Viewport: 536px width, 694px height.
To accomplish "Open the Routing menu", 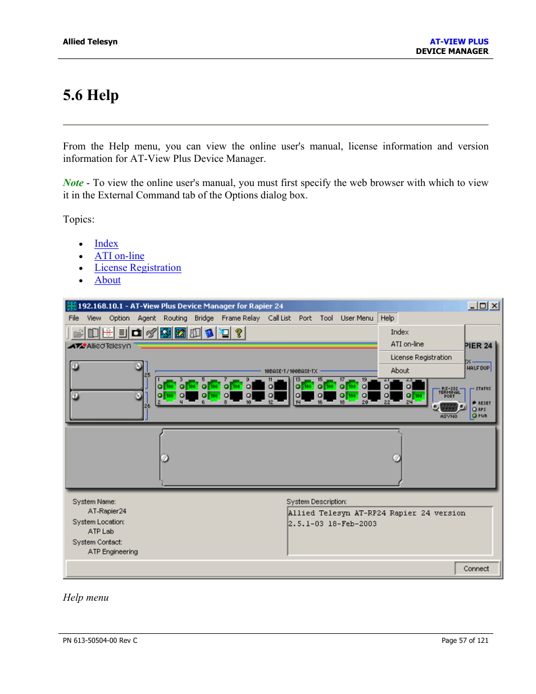I will pos(175,318).
